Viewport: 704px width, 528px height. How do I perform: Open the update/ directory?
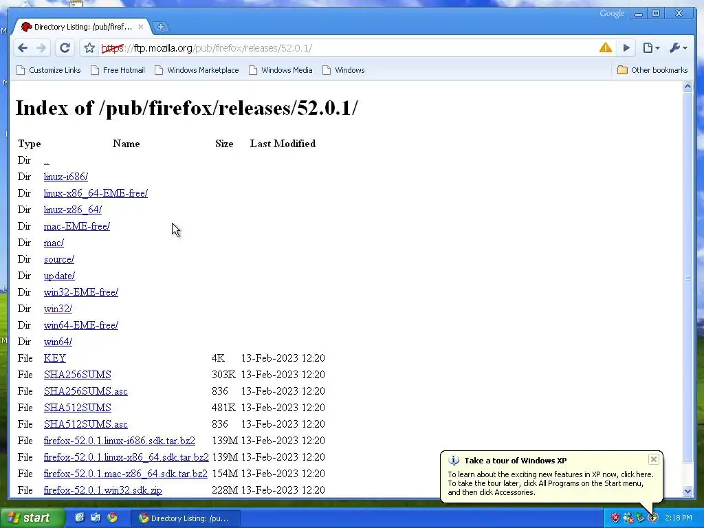(x=59, y=276)
